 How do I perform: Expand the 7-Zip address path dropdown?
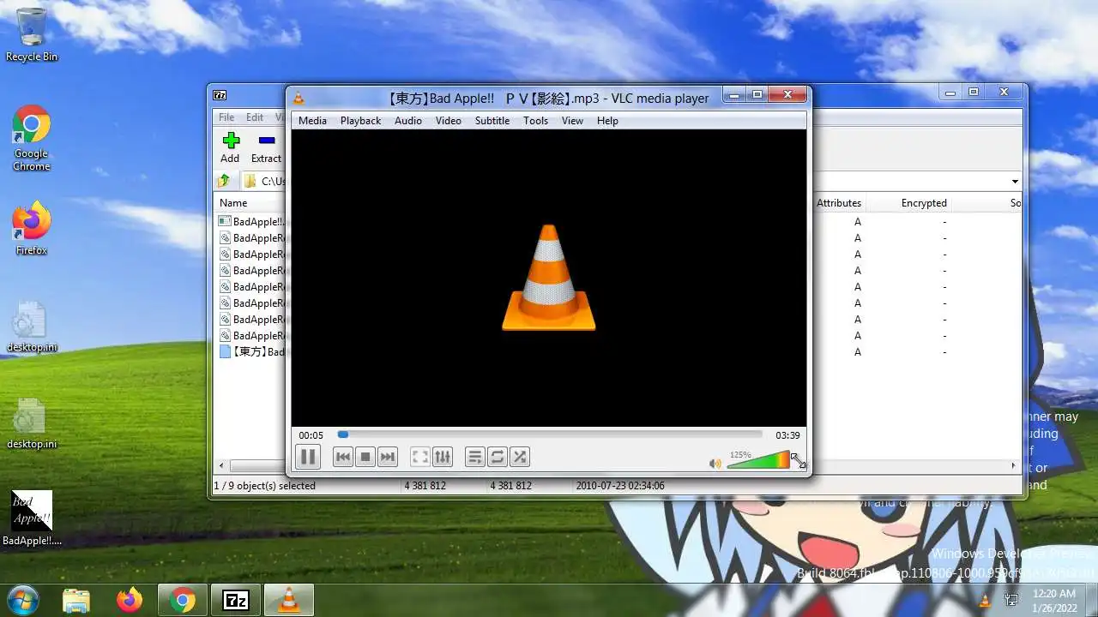click(1015, 182)
